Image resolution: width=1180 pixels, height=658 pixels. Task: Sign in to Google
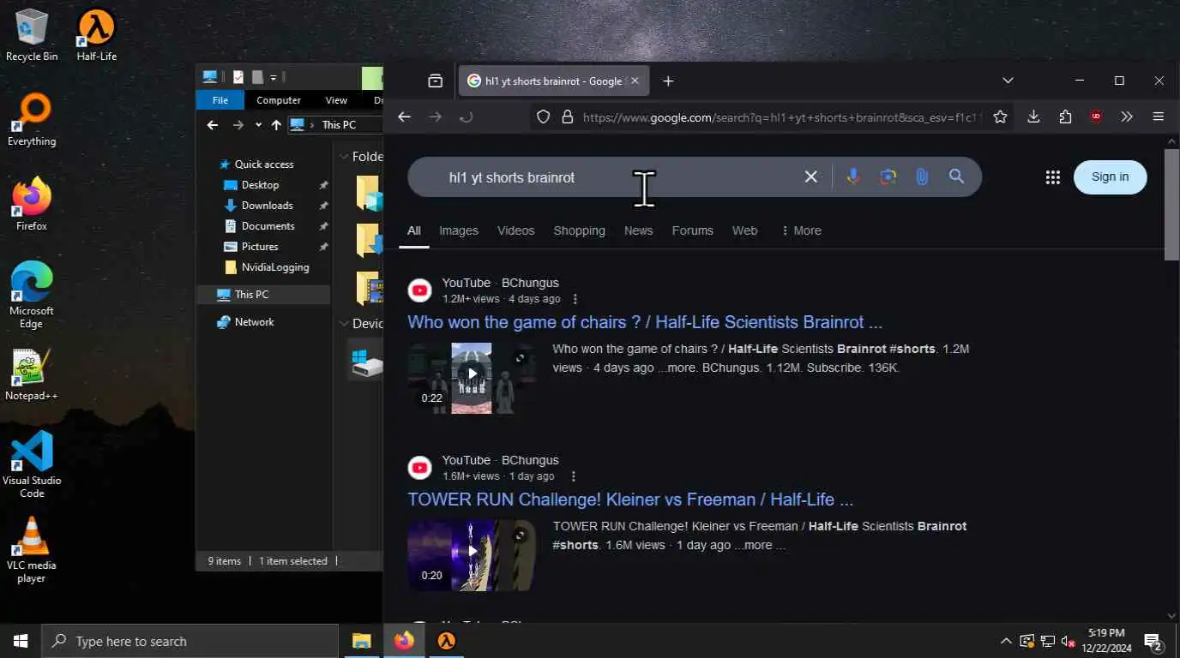(x=1110, y=176)
